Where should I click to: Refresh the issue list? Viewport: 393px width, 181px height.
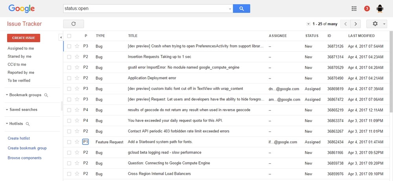click(x=73, y=24)
